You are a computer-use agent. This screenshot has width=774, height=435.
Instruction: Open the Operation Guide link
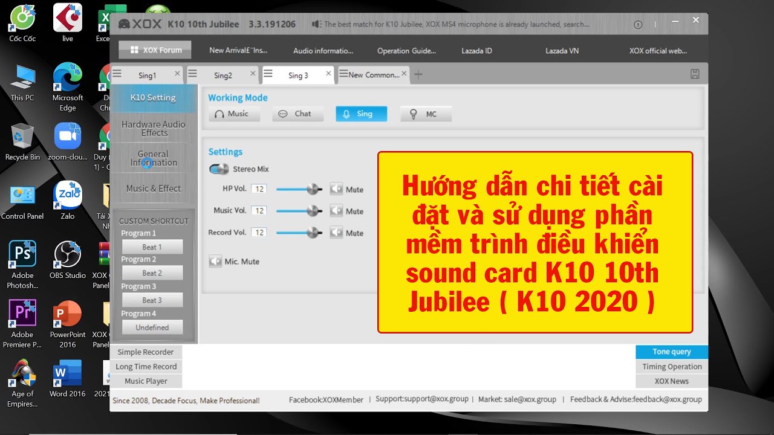(x=406, y=51)
